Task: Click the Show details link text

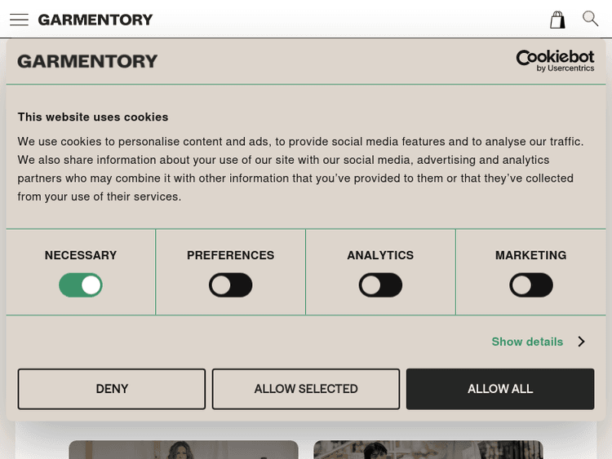Action: click(x=527, y=342)
